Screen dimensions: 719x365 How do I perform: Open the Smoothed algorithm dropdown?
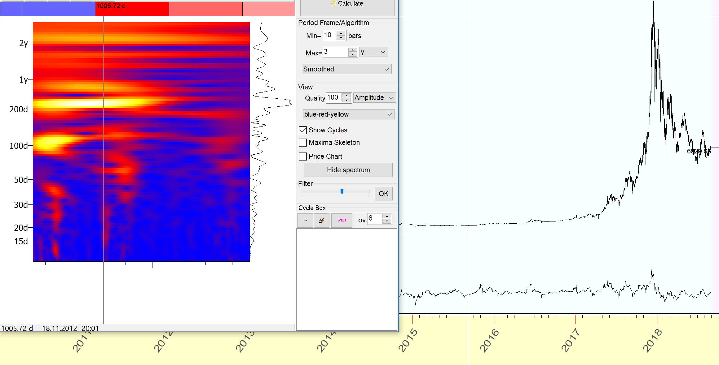[x=346, y=69]
